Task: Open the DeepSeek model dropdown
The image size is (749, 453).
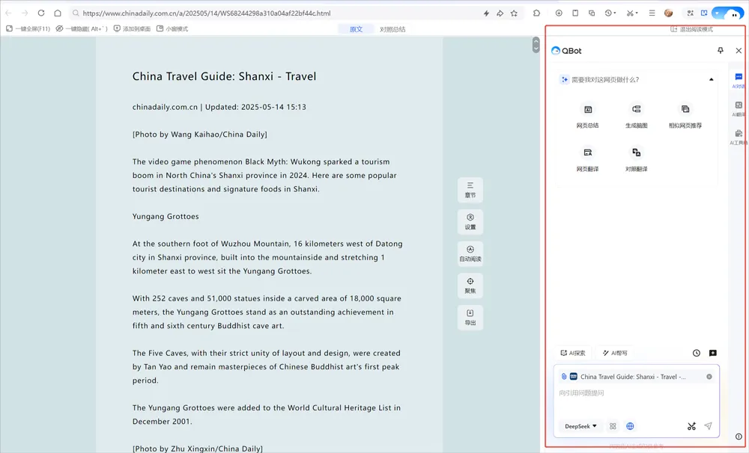Action: 580,426
